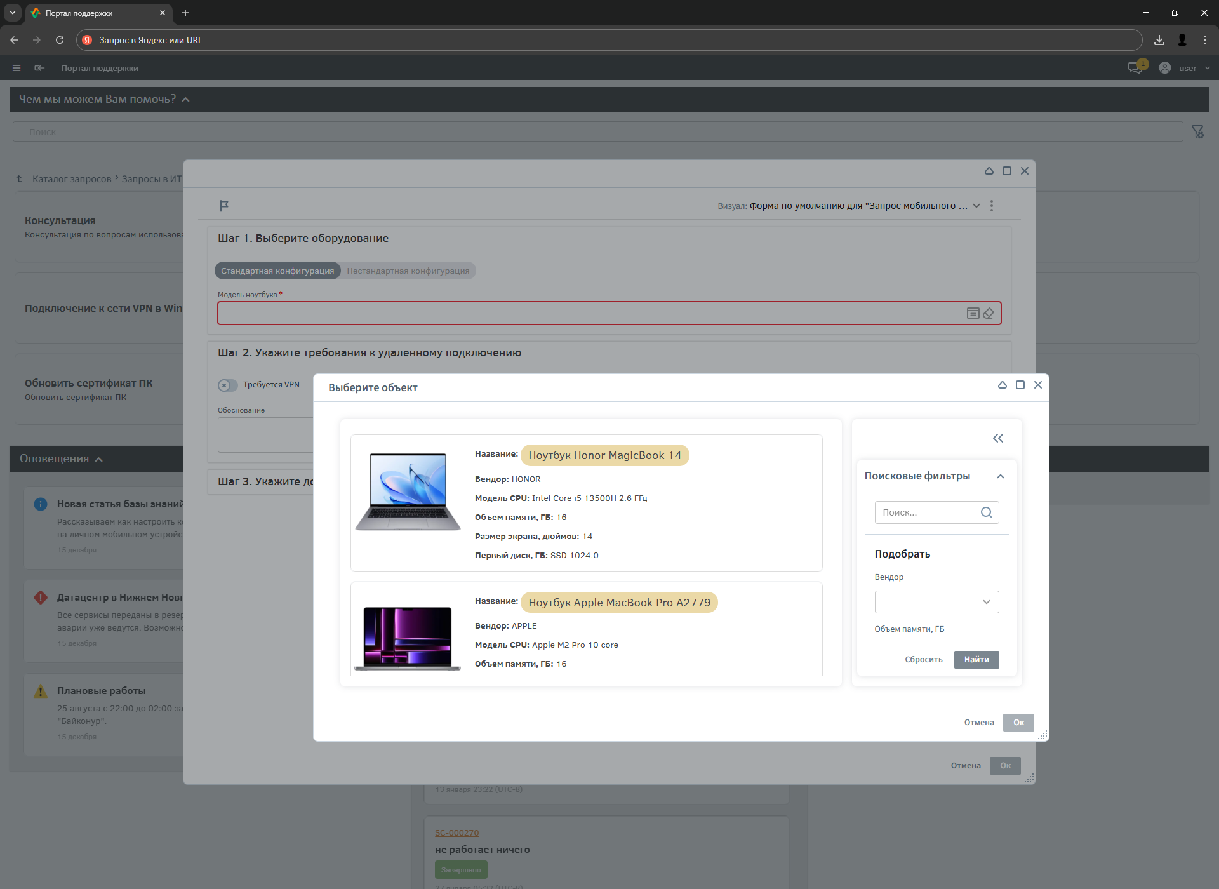Open browser downloads icon
The width and height of the screenshot is (1219, 889).
(x=1159, y=40)
